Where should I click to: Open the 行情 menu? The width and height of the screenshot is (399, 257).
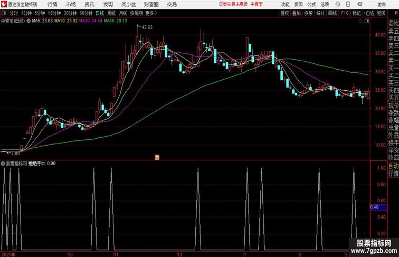tap(52, 4)
